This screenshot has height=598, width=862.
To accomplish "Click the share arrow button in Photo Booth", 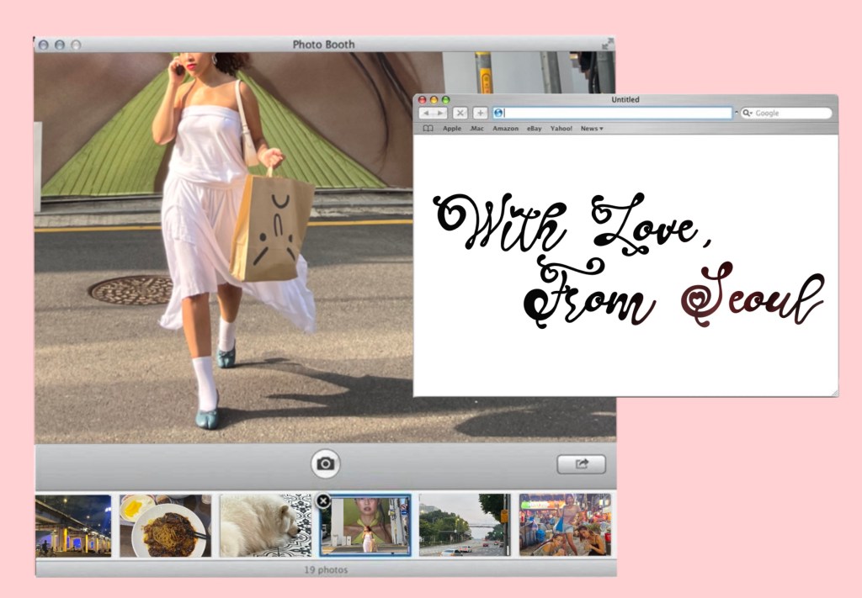I will pos(581,463).
